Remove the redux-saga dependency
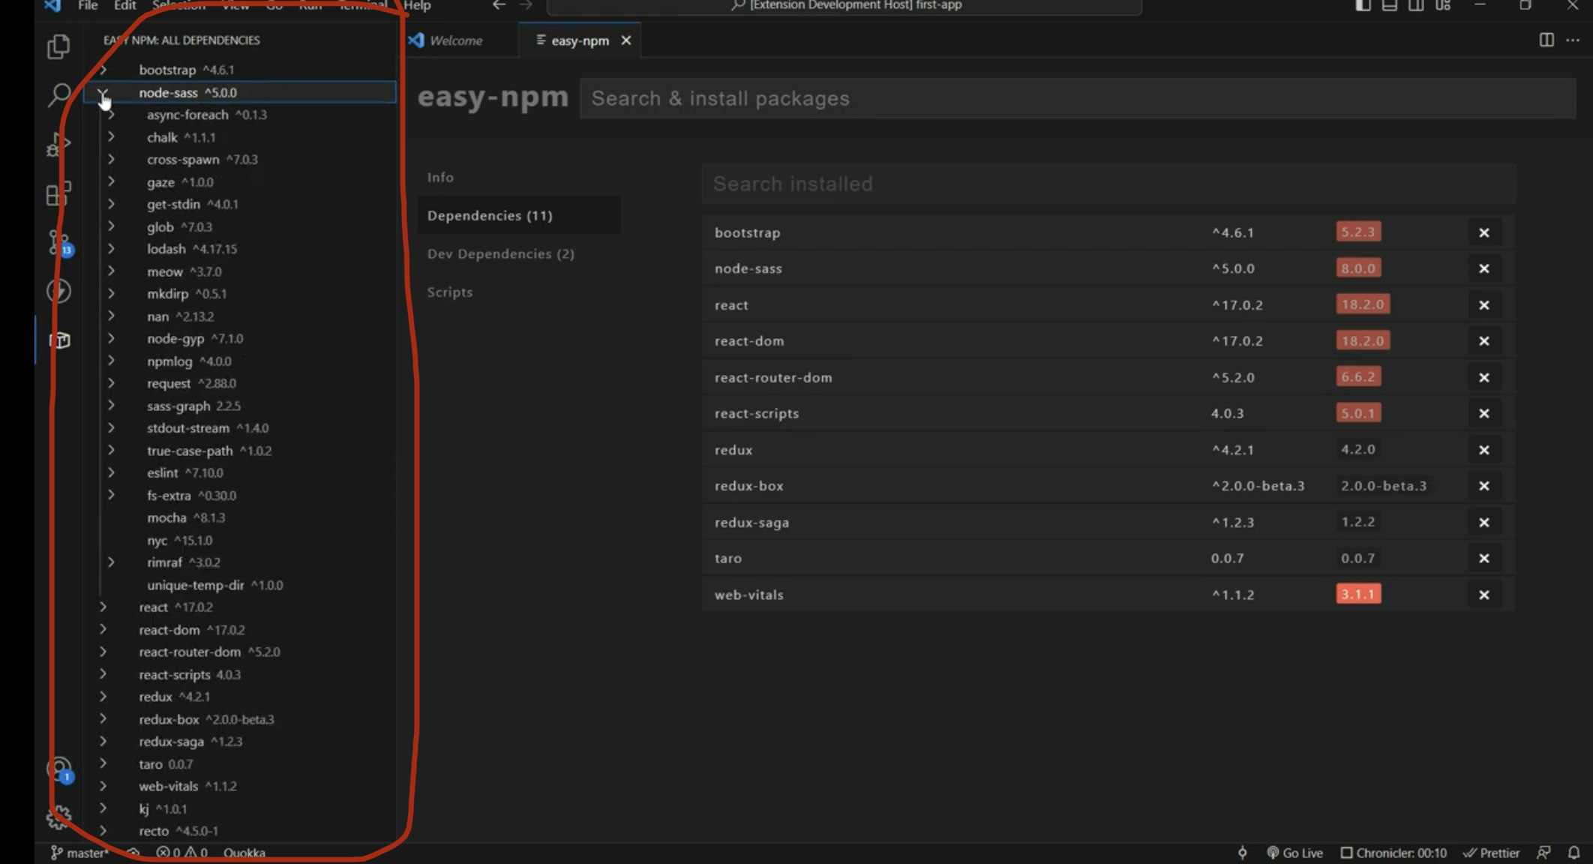 1483,523
